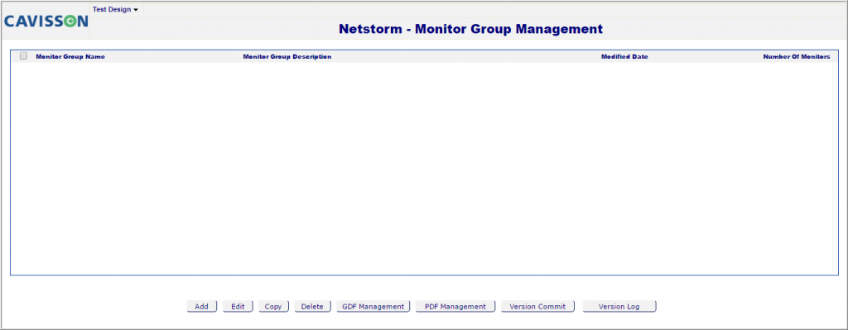
Task: Open PDF Management
Action: [x=455, y=306]
